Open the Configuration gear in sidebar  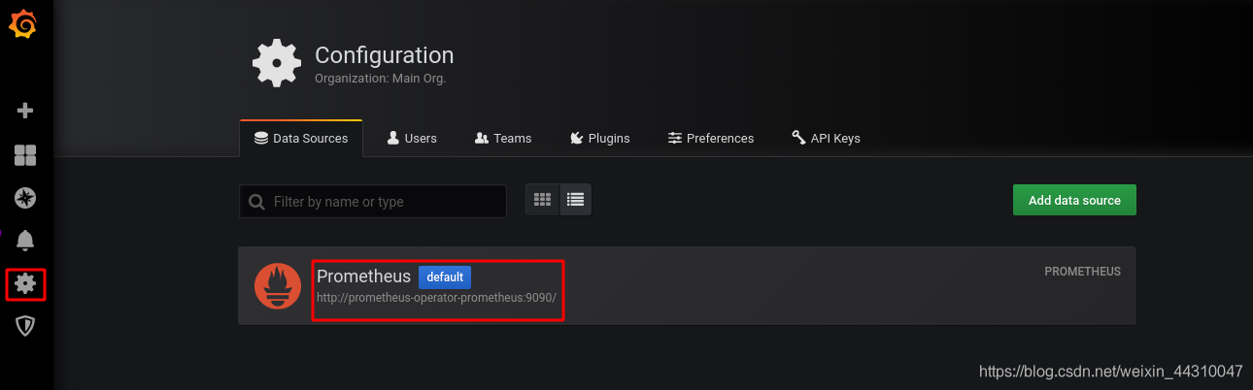[x=25, y=283]
